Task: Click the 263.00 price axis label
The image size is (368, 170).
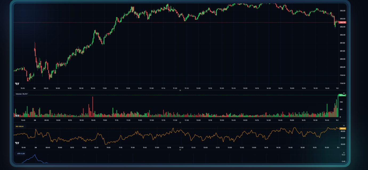Action: (342, 19)
